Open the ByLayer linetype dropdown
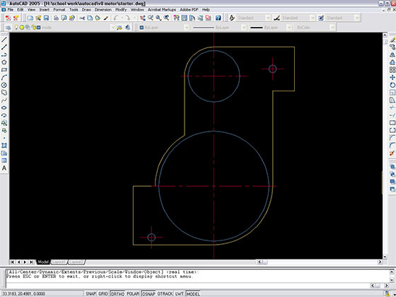 [244, 28]
